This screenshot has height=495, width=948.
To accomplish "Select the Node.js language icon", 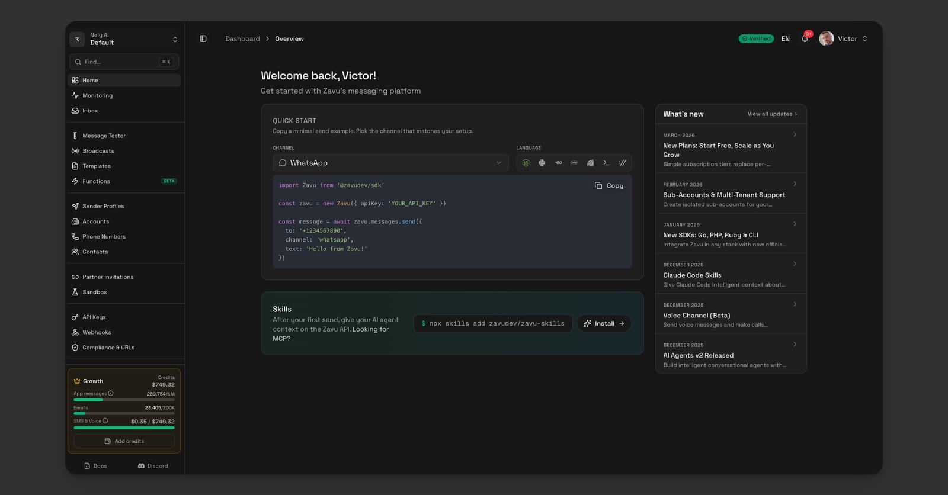I will pos(526,163).
